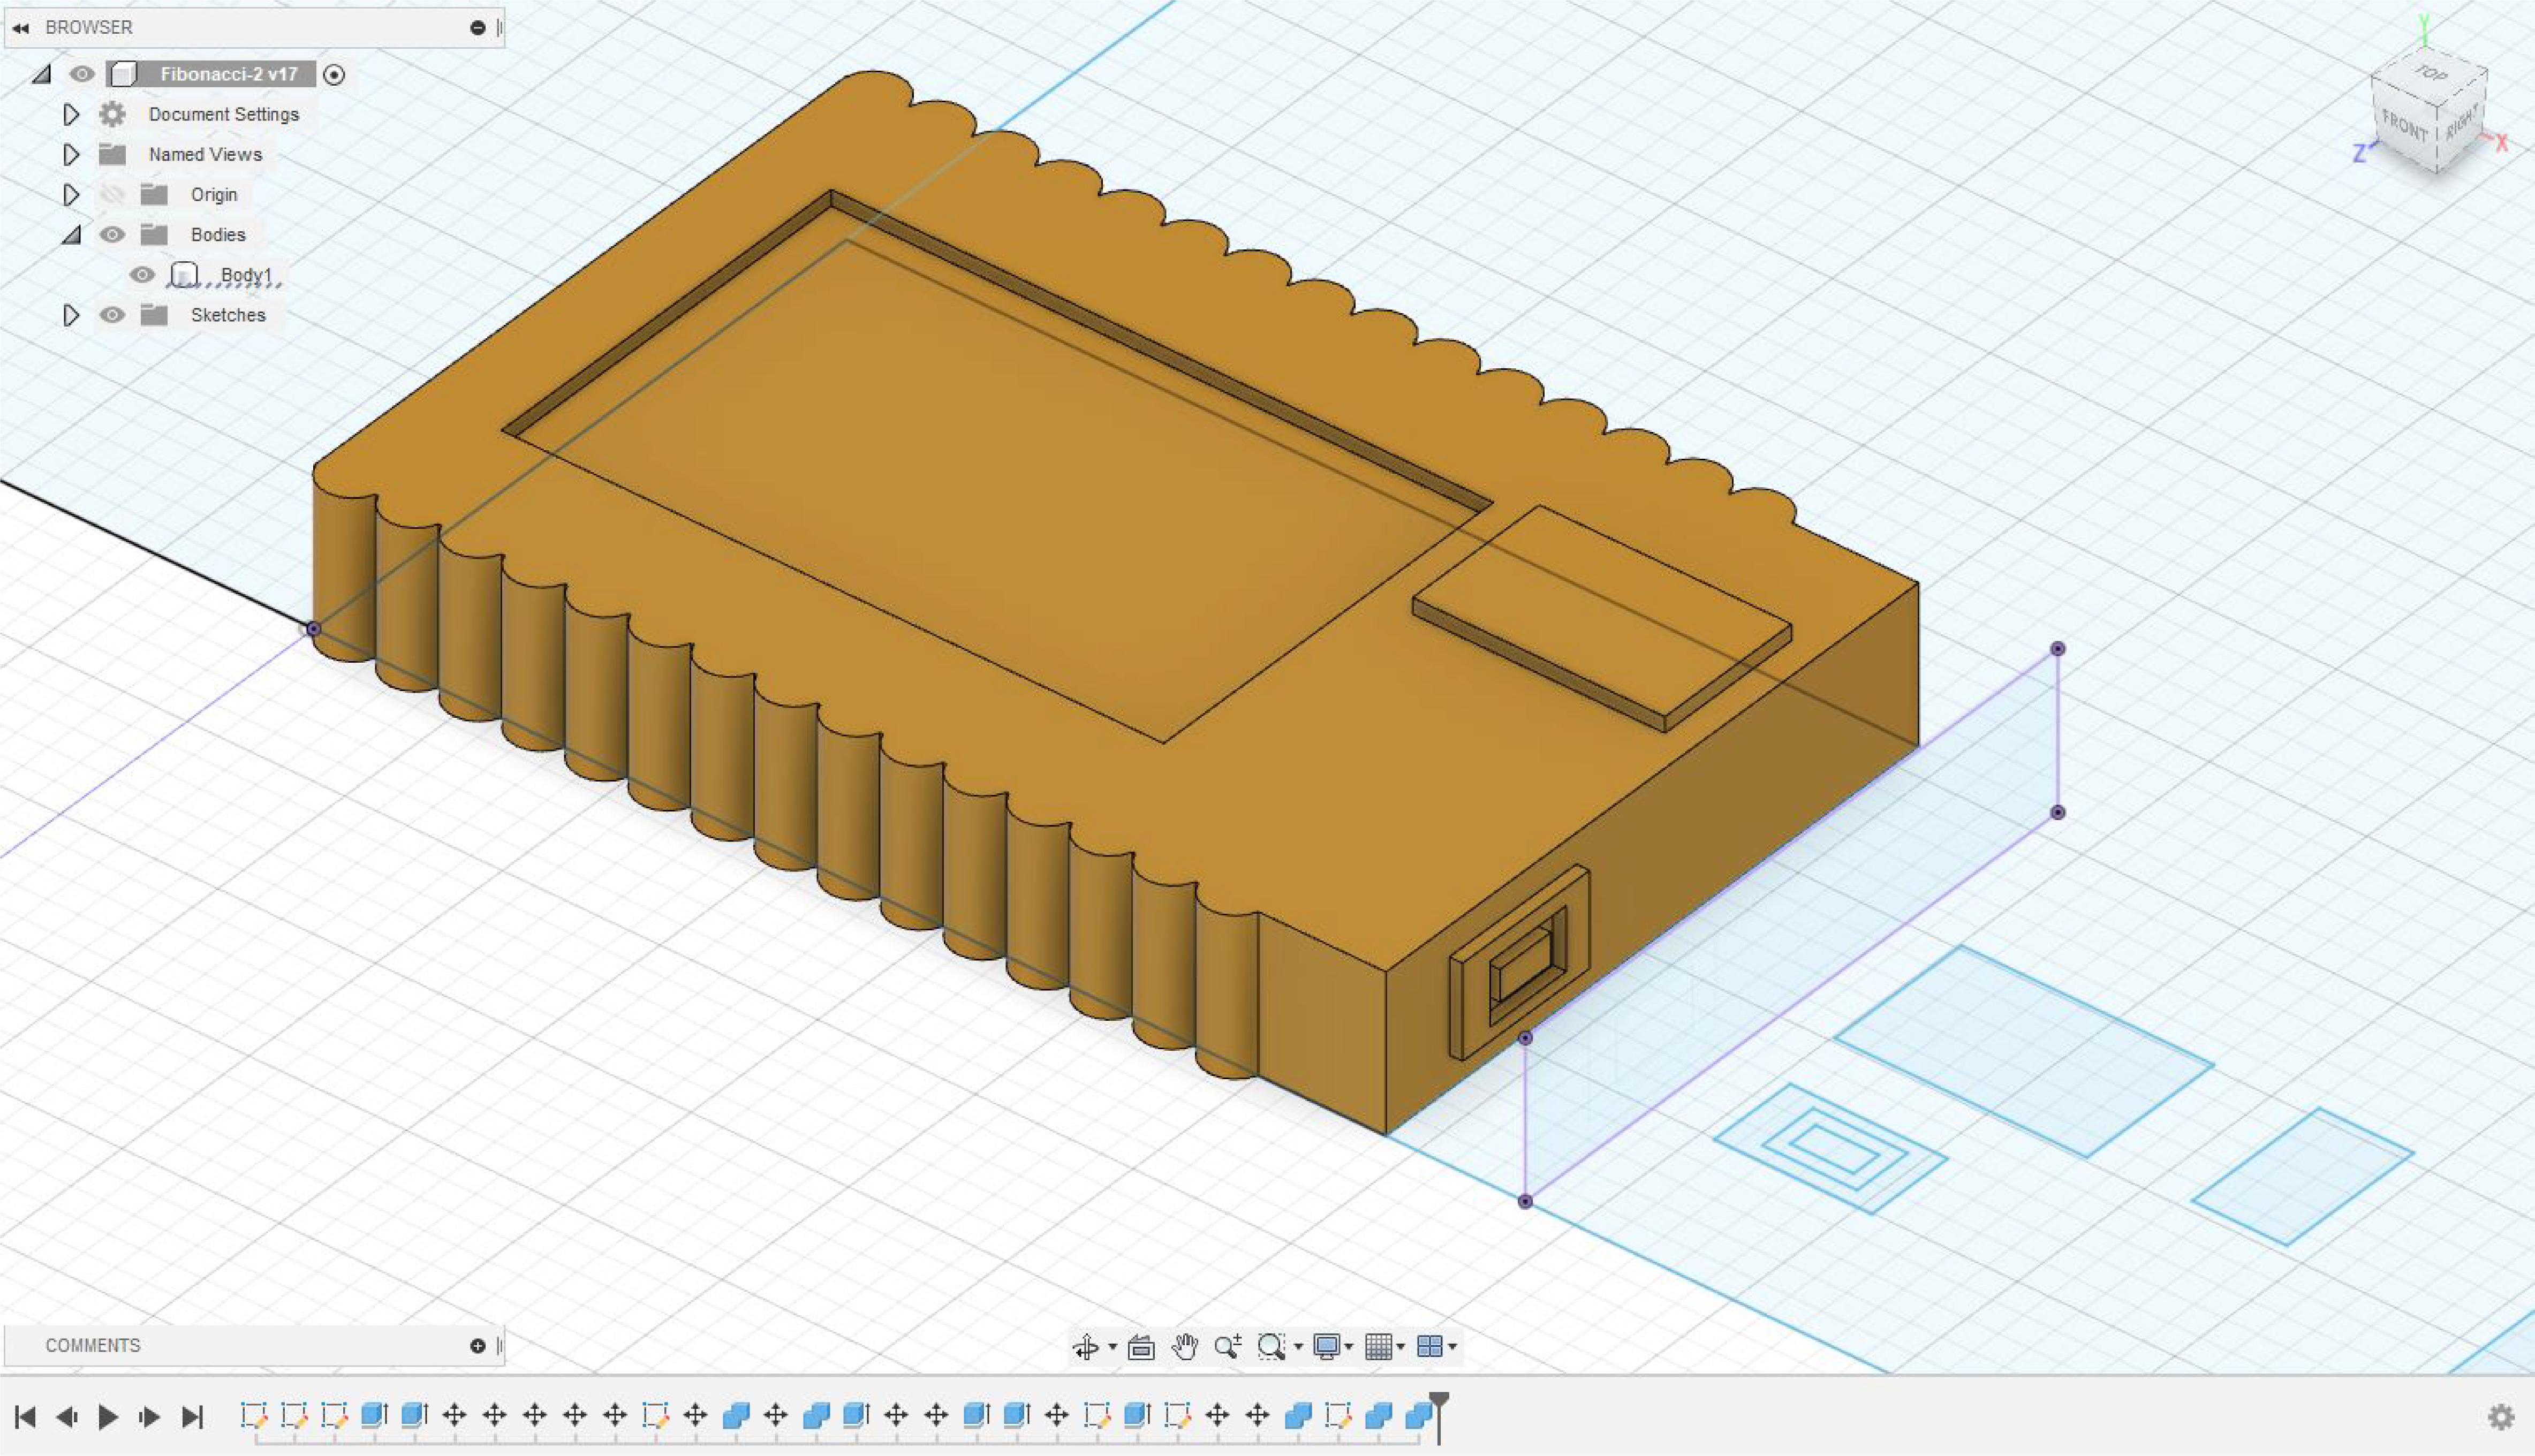The height and width of the screenshot is (1456, 2535).
Task: Go to end of timeline
Action: (x=192, y=1416)
